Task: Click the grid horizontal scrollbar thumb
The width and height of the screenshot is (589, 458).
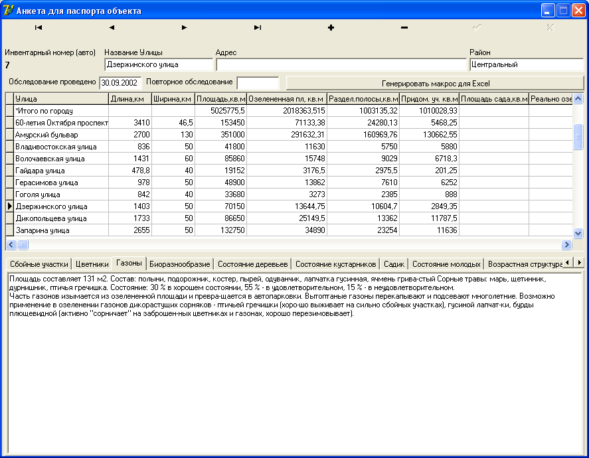Action: click(x=23, y=245)
